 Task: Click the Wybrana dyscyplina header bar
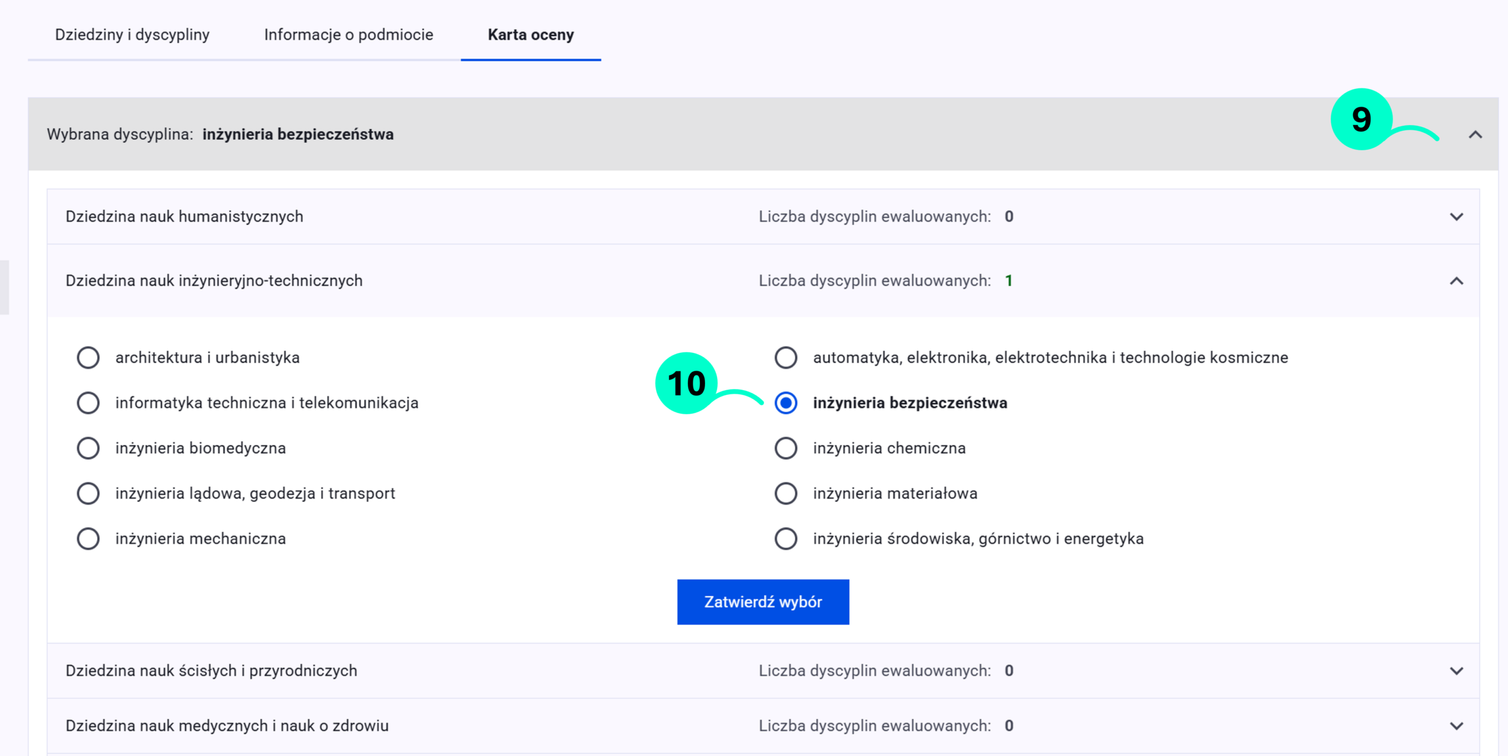point(707,135)
